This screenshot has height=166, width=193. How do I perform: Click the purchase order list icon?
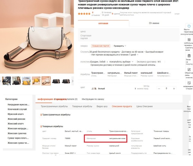click(x=189, y=56)
